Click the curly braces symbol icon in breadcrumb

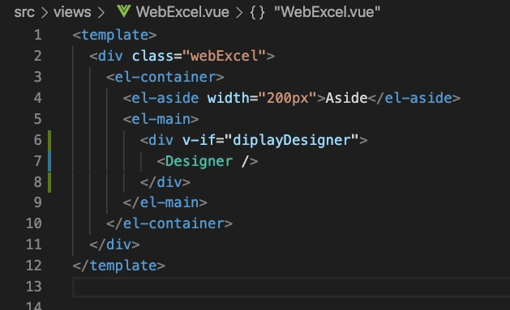(x=257, y=12)
